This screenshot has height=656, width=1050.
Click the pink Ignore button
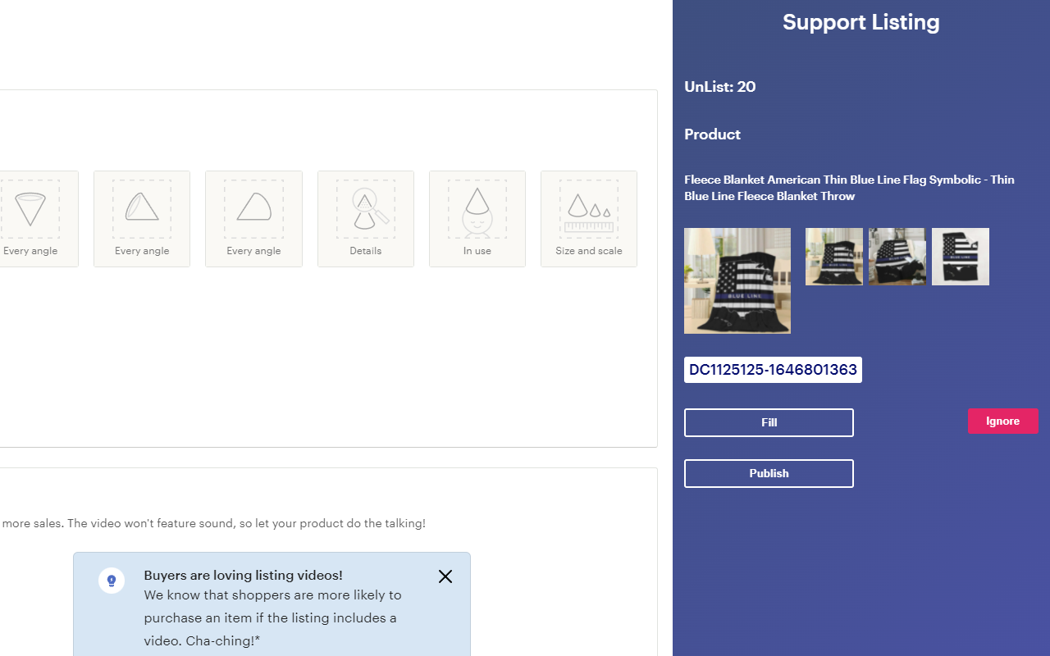coord(1002,421)
